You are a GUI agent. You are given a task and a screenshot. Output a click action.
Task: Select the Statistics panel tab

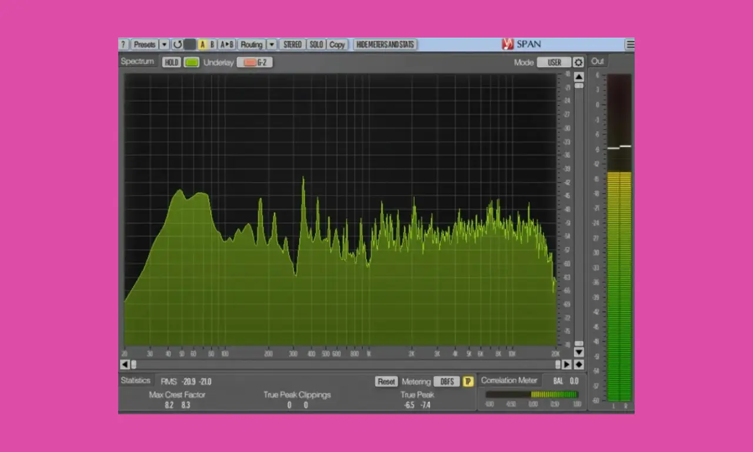point(136,380)
